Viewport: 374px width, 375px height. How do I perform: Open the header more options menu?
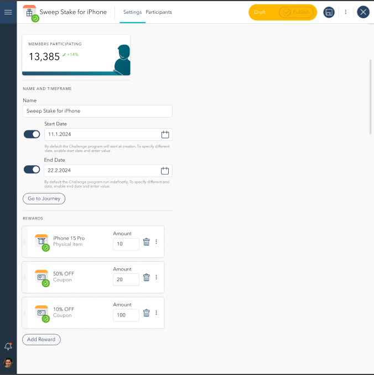point(345,12)
